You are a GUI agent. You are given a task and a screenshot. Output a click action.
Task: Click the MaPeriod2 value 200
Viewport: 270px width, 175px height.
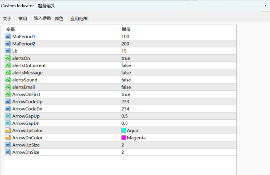pos(125,44)
